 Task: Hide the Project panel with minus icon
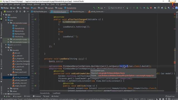click(28, 12)
